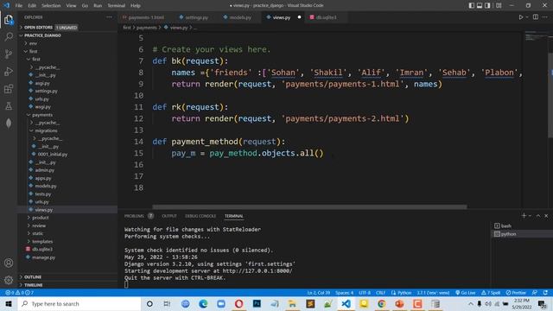Open the Manage gear settings icon
The width and height of the screenshot is (553, 311).
[x=9, y=280]
